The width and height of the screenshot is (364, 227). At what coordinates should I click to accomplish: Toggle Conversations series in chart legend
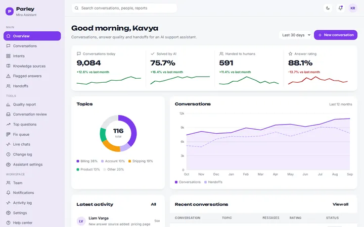pos(188,182)
